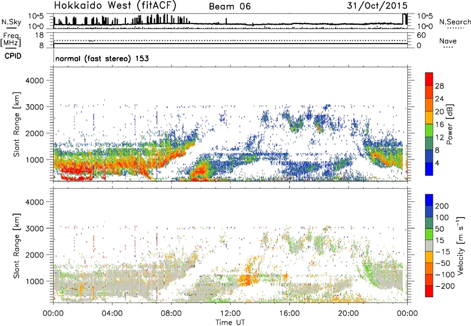Click the red bottom of velocity color bar
The image size is (471, 326).
tap(429, 291)
